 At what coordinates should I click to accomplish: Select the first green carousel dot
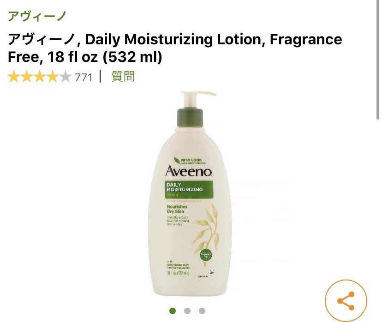(x=173, y=311)
